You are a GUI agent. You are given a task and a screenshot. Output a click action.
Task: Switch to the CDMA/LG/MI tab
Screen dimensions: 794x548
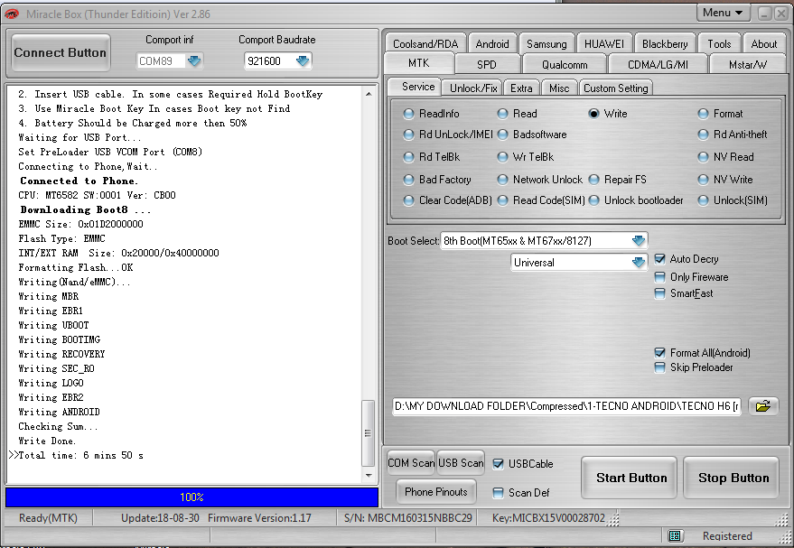[x=658, y=64]
